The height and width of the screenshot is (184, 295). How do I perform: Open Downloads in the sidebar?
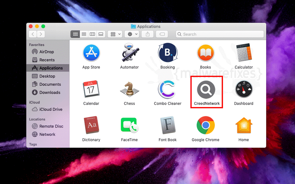48,92
